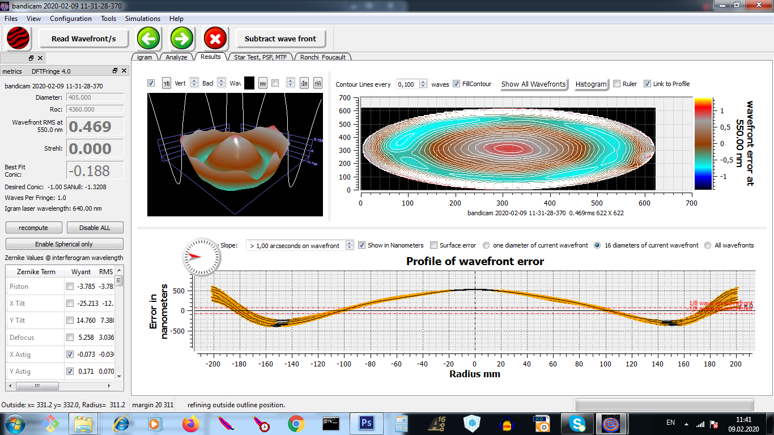Toggle the FillContour checkbox
Screen dimensions: 774x435
click(x=457, y=84)
